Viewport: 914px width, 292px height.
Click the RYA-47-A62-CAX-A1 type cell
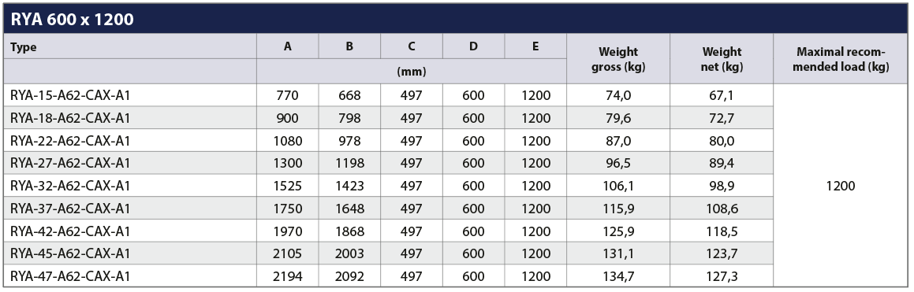pos(70,275)
